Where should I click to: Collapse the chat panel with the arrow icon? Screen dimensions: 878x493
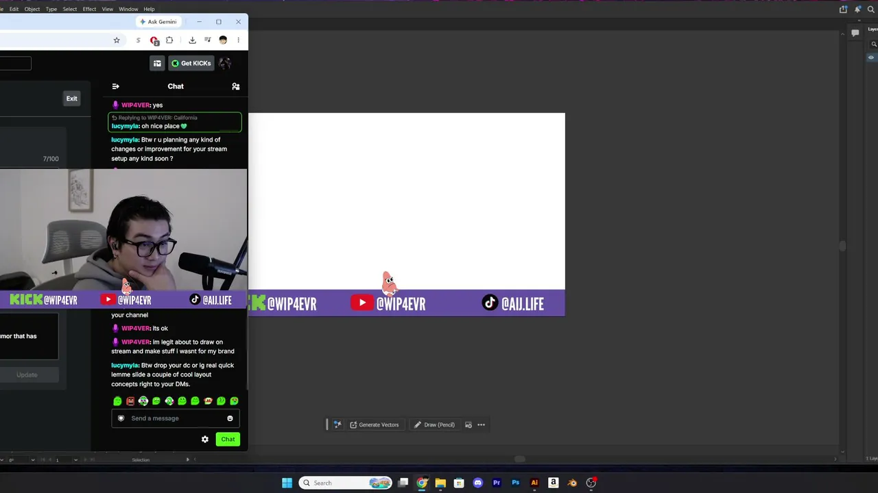(115, 86)
